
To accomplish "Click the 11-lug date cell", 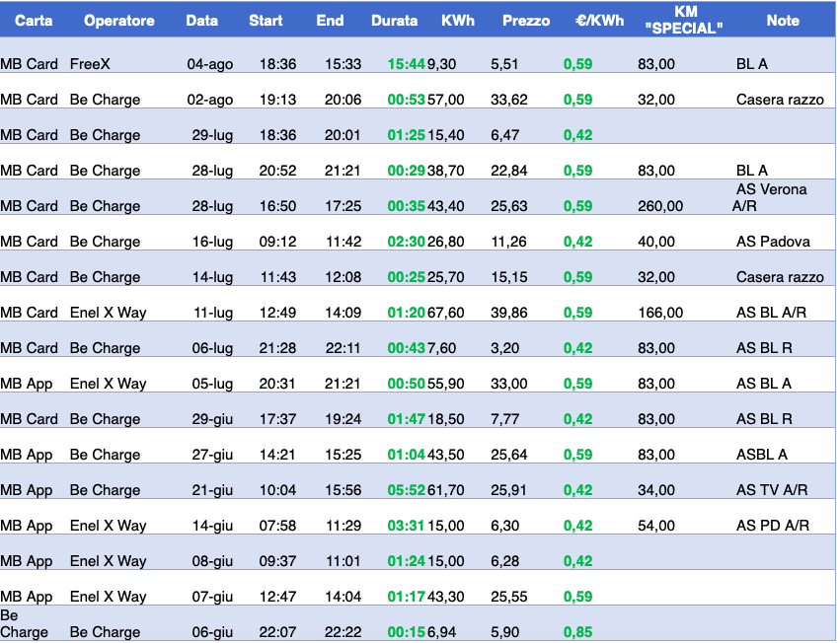I will click(213, 313).
